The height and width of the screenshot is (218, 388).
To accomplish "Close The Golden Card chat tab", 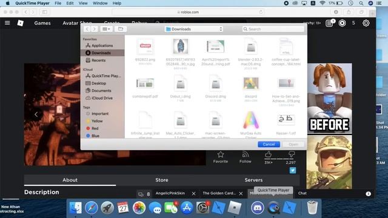I will pos(241,194).
